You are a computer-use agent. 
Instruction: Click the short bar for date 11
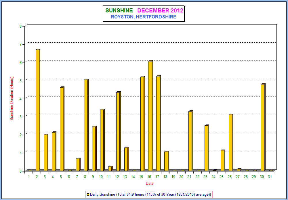(x=110, y=168)
